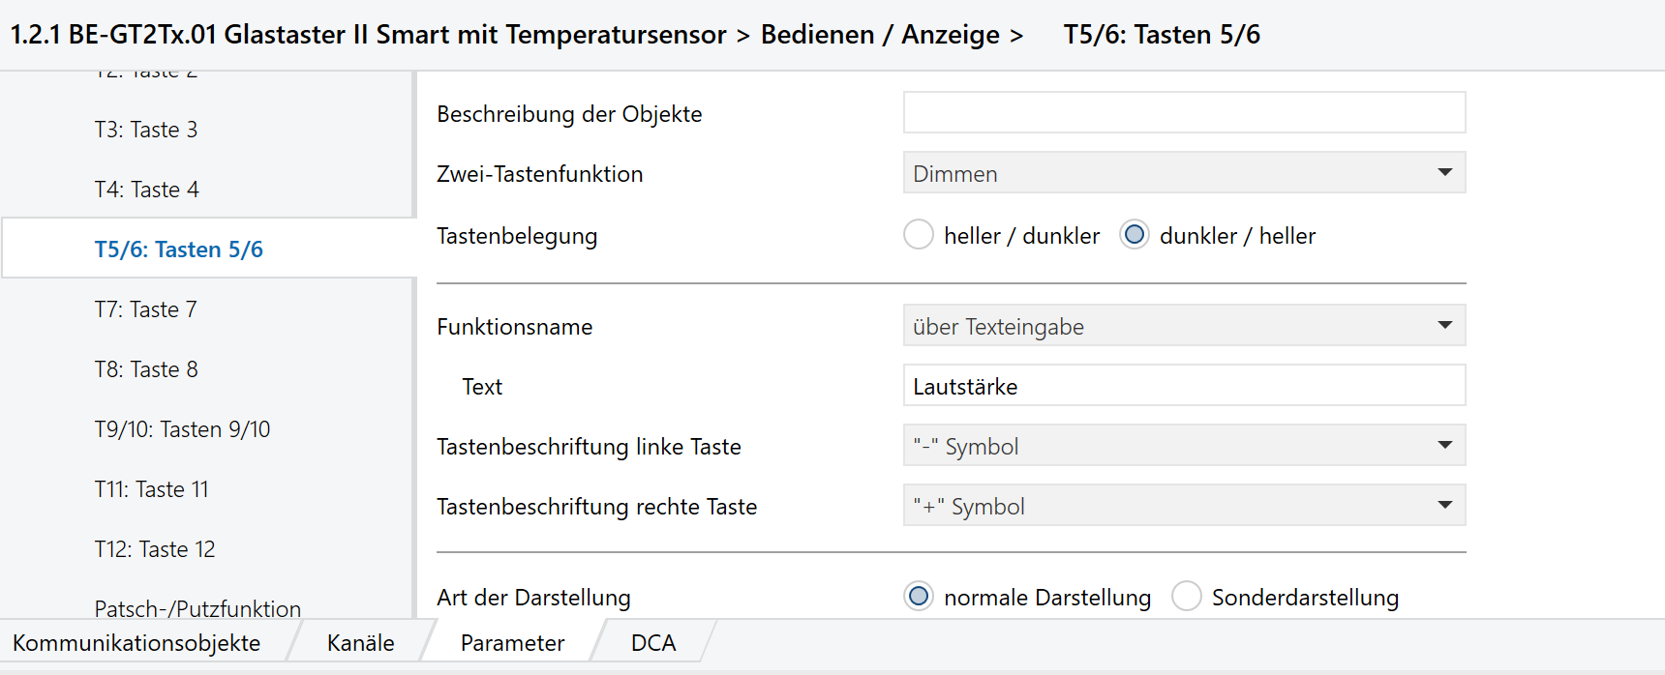Select the Parameter tab
This screenshot has height=675, width=1665.
coord(512,643)
